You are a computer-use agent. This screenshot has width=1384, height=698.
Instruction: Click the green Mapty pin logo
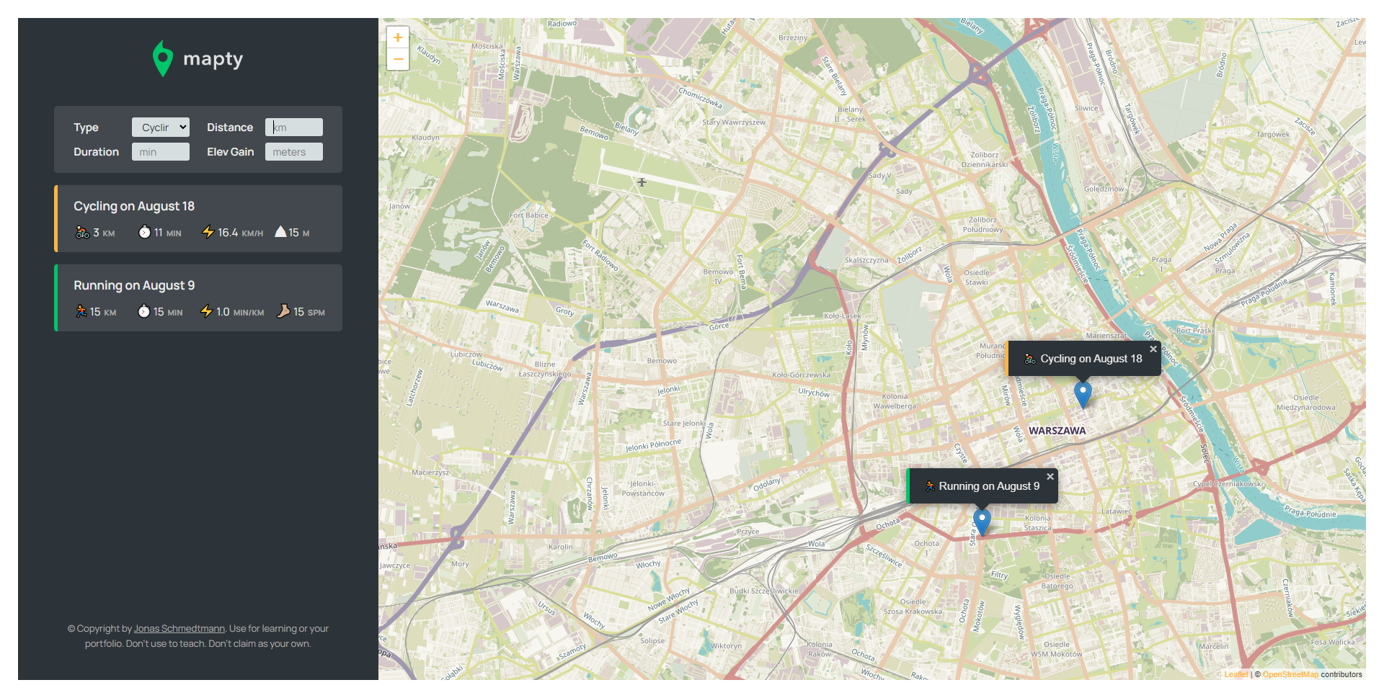point(162,58)
